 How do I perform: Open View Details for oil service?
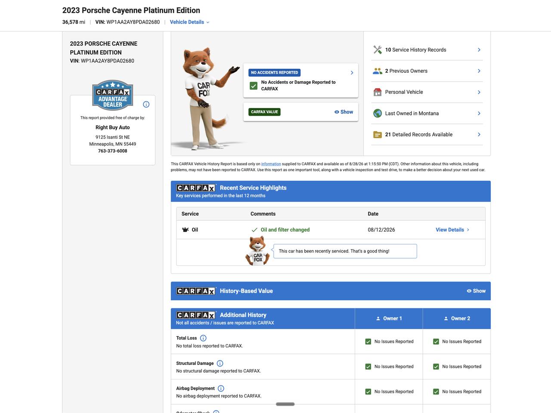[x=452, y=230]
